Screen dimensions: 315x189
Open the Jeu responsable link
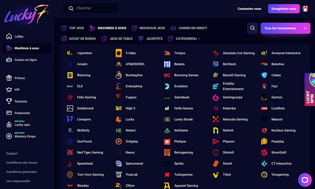18,181
